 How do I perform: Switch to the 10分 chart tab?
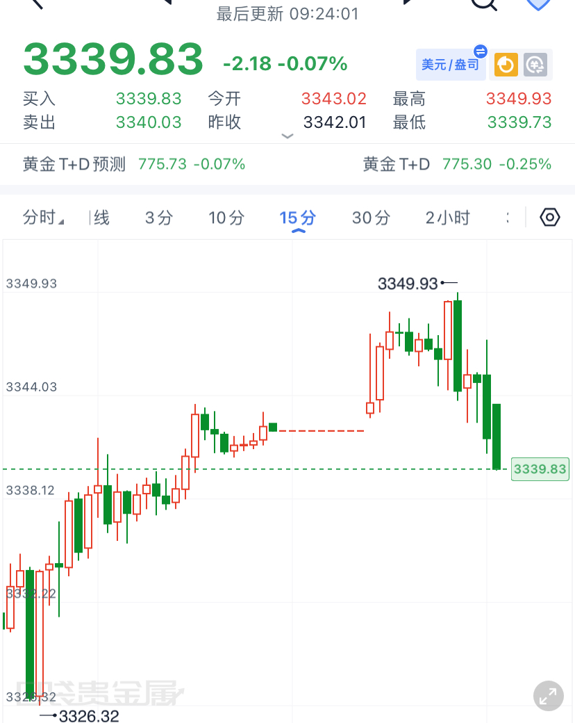click(226, 218)
